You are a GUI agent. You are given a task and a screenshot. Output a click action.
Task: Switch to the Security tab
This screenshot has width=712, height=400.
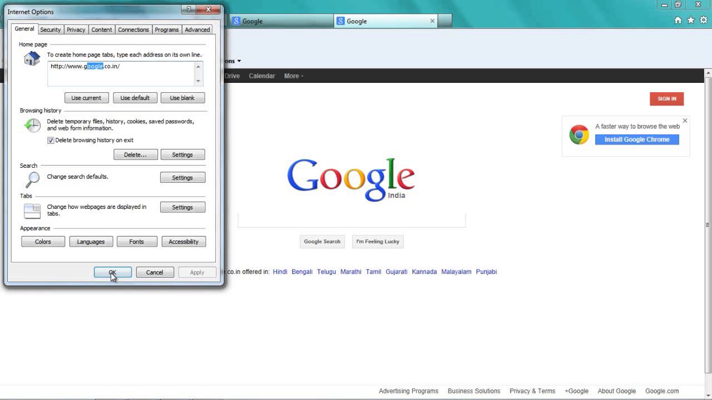coord(50,29)
